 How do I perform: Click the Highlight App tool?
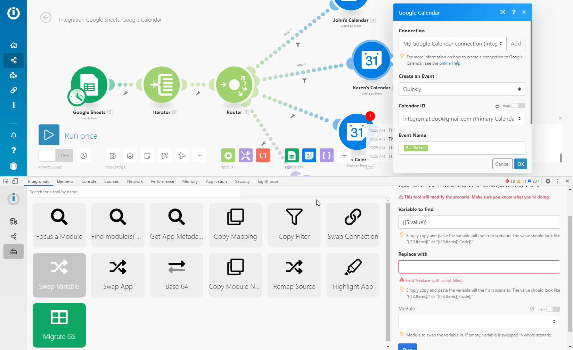[353, 275]
